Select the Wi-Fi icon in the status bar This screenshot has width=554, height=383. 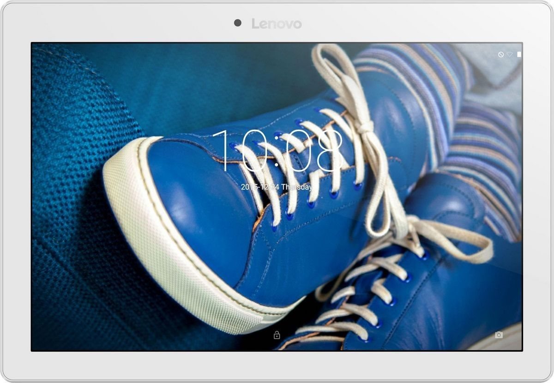(509, 54)
